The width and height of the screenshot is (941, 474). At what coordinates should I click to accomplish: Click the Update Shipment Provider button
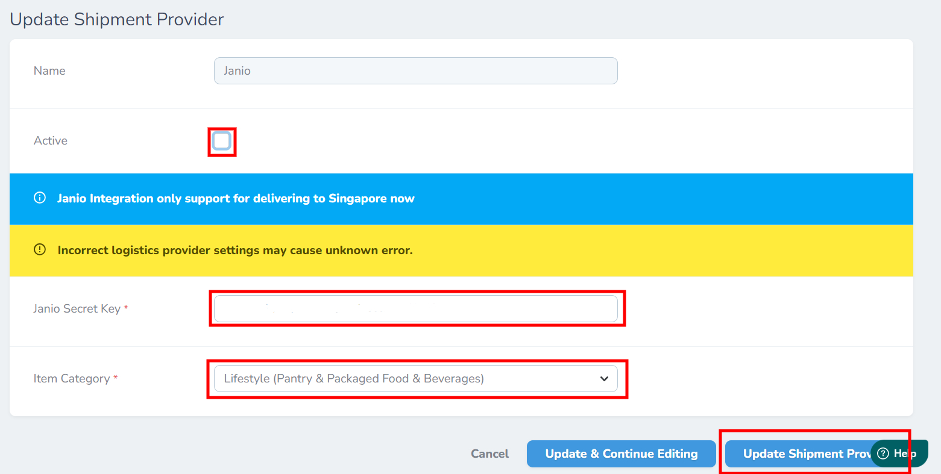click(x=799, y=454)
